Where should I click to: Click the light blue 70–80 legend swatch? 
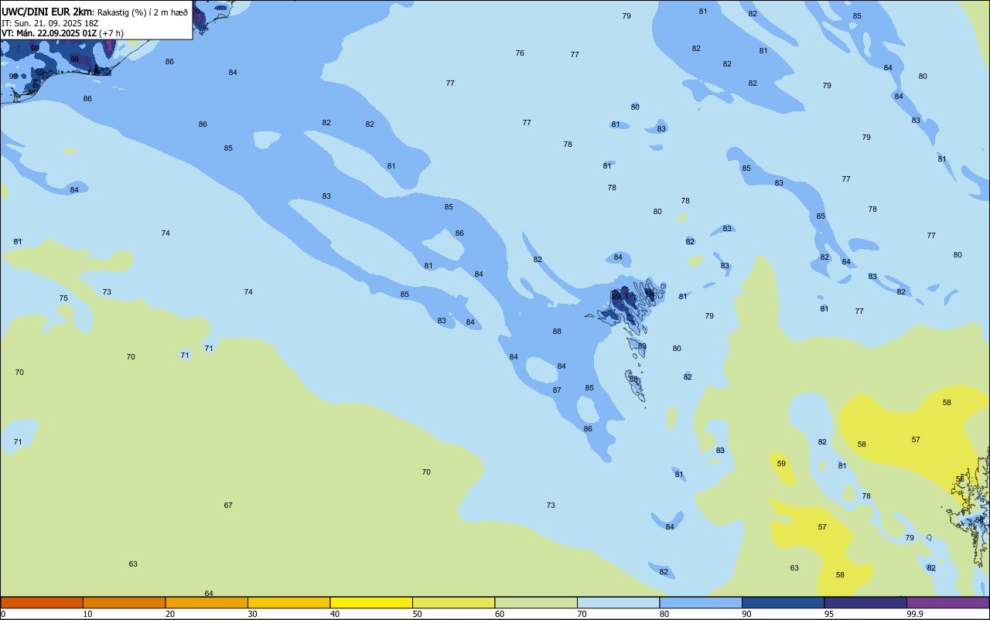618,602
